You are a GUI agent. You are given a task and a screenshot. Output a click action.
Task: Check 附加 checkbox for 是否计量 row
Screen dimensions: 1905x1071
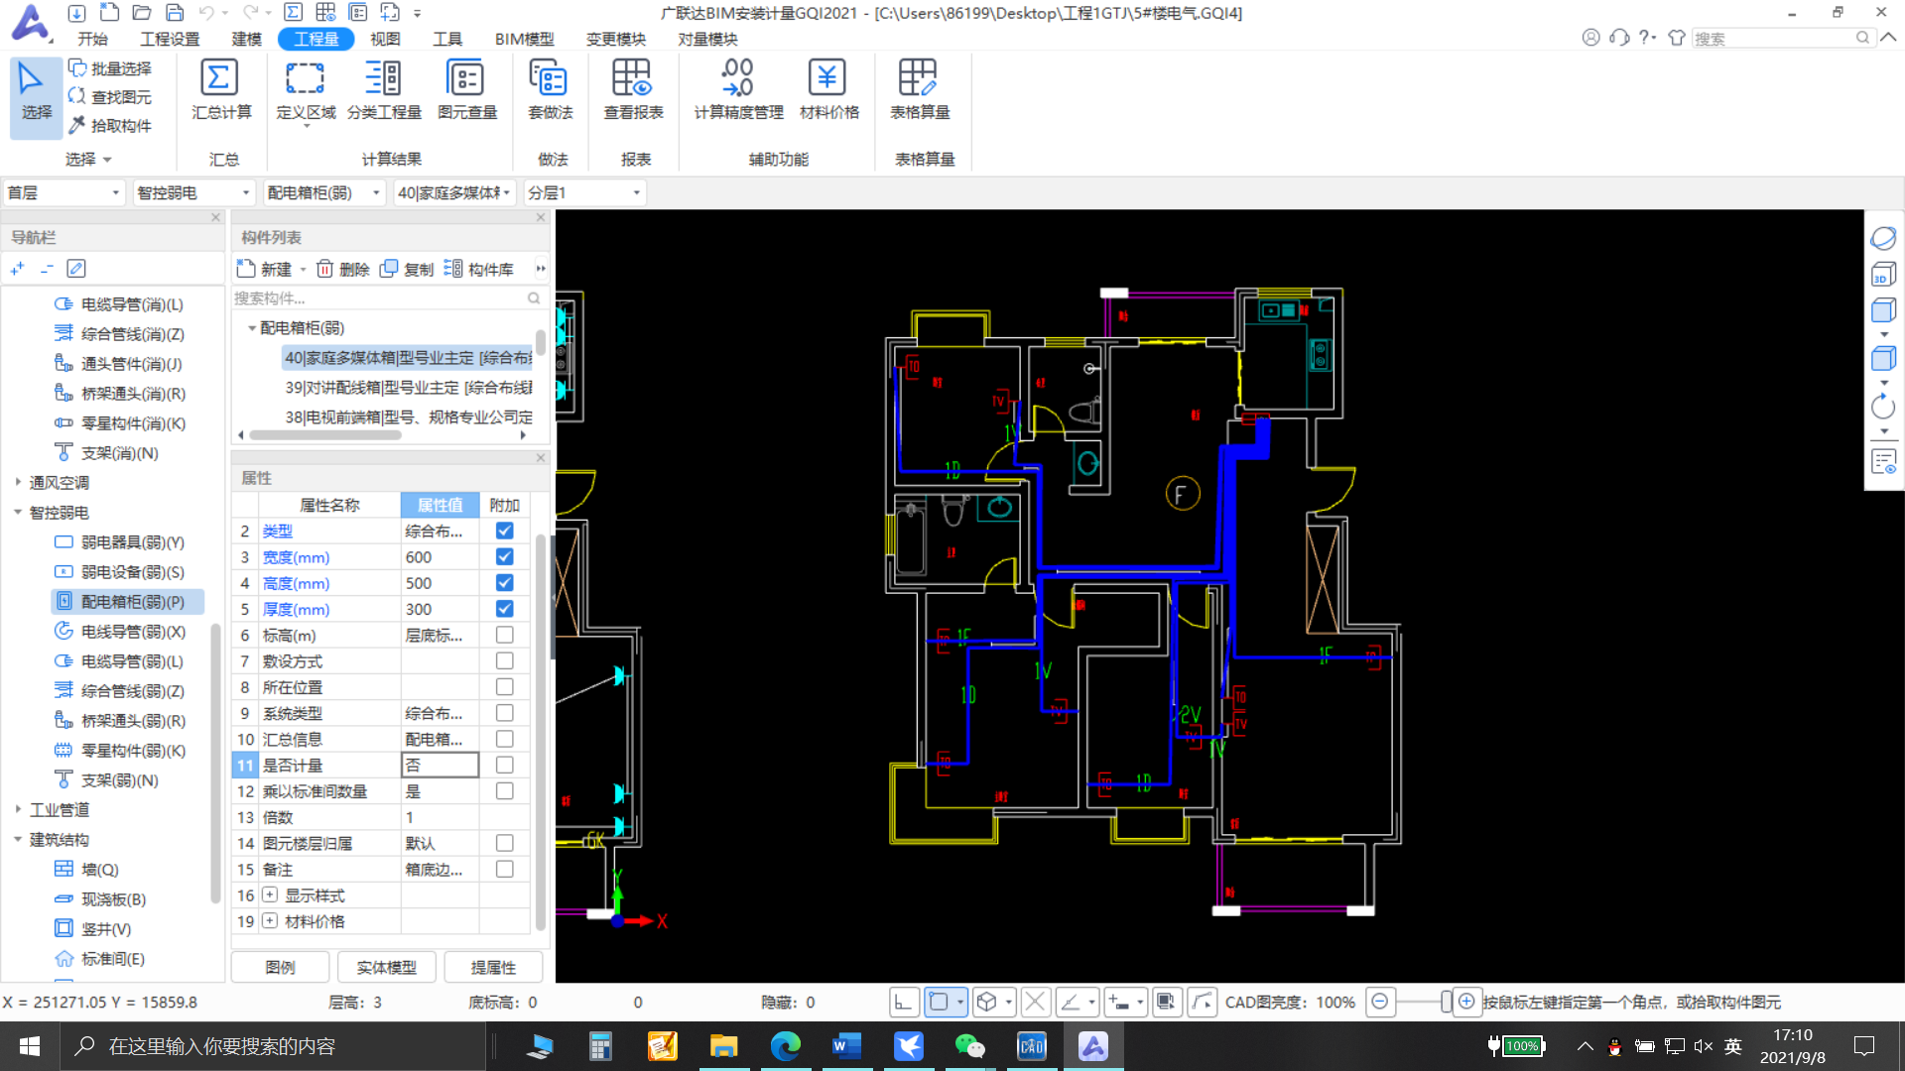click(x=504, y=765)
